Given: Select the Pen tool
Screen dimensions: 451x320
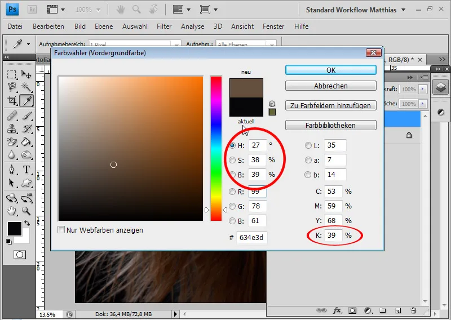Looking at the screenshot, I should pyautogui.click(x=12, y=170).
